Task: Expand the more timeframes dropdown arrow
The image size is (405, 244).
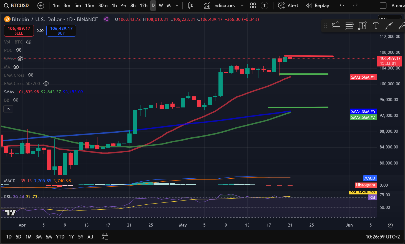Action: (177, 6)
